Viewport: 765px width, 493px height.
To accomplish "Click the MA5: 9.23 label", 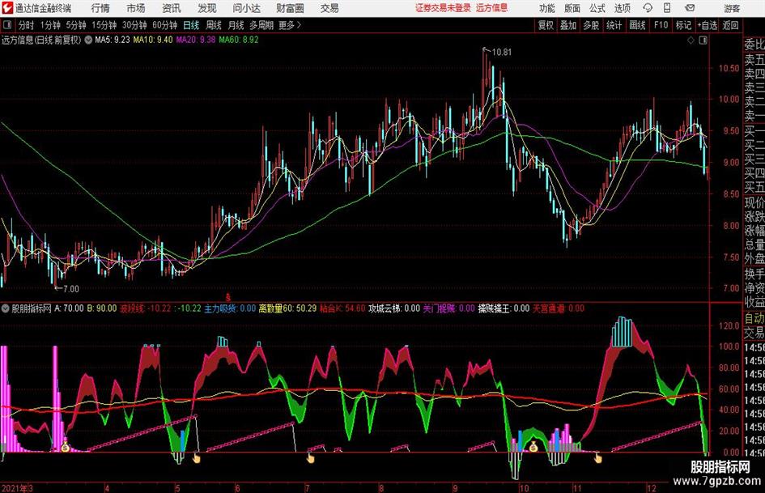I will tap(113, 40).
